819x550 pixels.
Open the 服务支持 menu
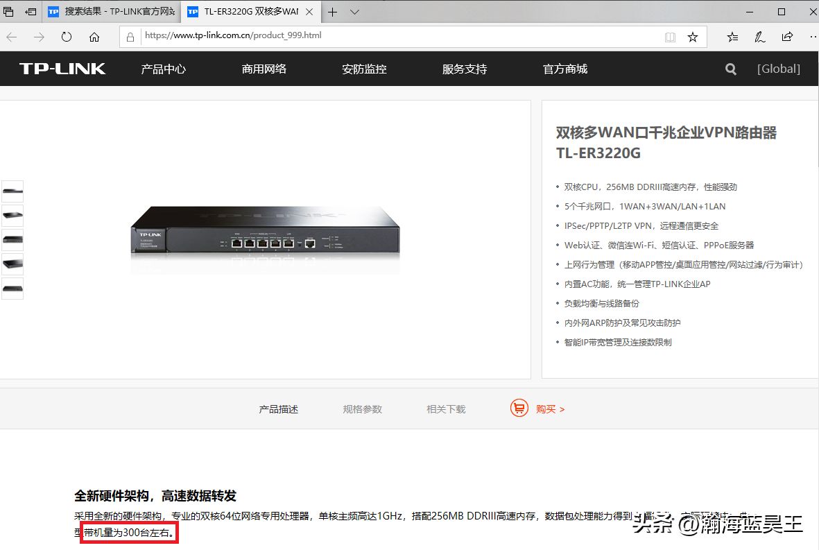click(x=465, y=69)
